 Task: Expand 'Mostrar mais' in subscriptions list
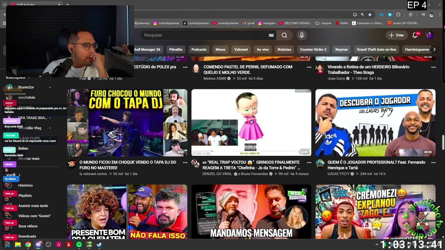click(29, 158)
